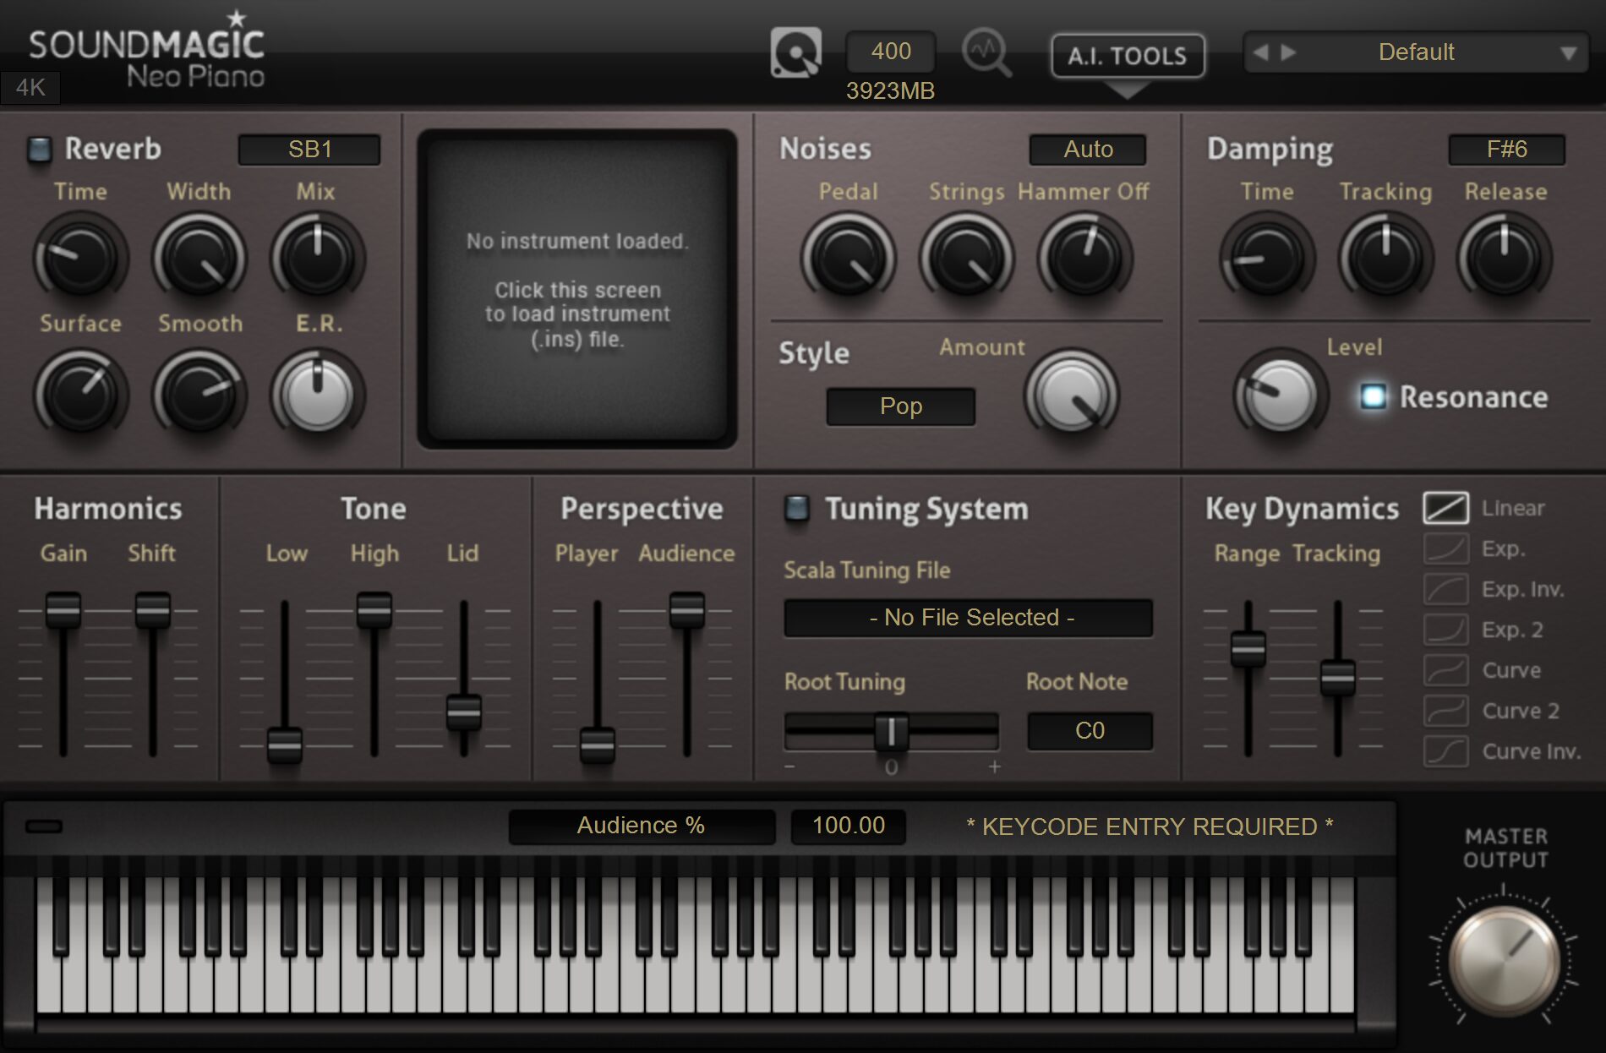Click the Strings noise knob
1606x1053 pixels.
coord(966,258)
